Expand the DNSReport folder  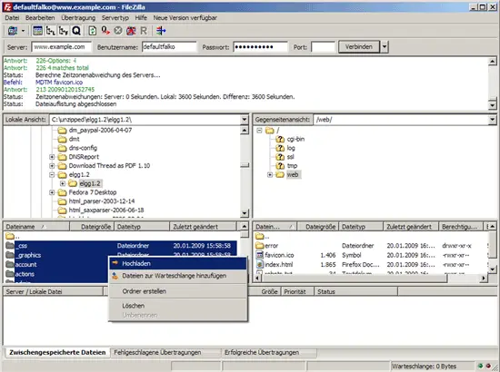(52, 157)
